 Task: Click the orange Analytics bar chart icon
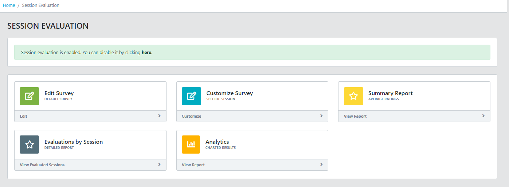[191, 145]
